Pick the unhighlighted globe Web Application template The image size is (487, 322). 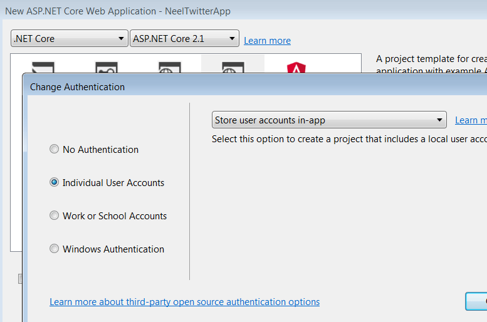coord(169,67)
